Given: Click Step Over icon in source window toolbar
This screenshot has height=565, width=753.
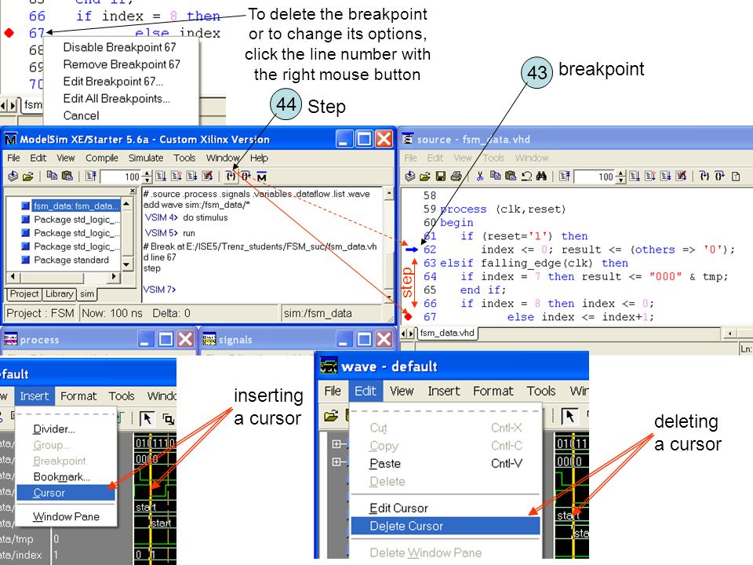Looking at the screenshot, I should (719, 177).
